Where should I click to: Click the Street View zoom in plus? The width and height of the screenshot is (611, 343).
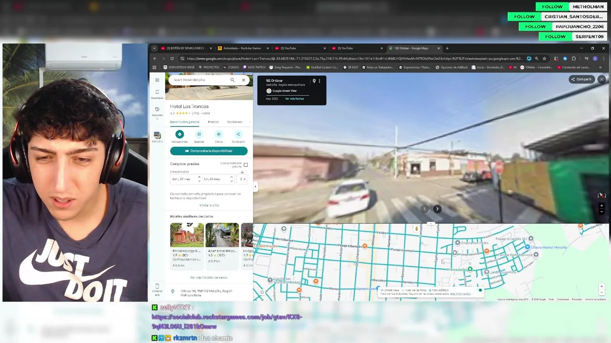pyautogui.click(x=601, y=207)
